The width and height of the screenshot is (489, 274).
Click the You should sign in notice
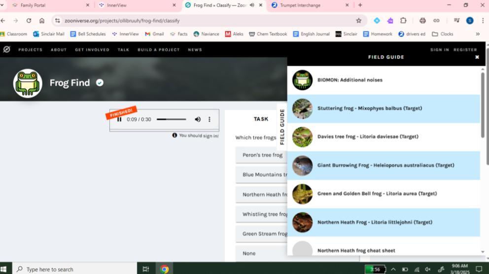click(x=196, y=135)
